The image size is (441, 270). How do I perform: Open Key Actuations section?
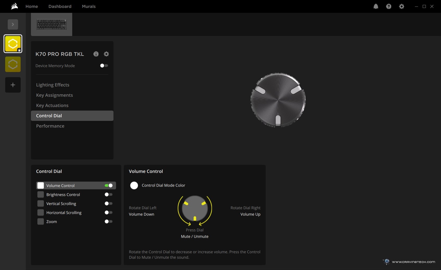(52, 105)
